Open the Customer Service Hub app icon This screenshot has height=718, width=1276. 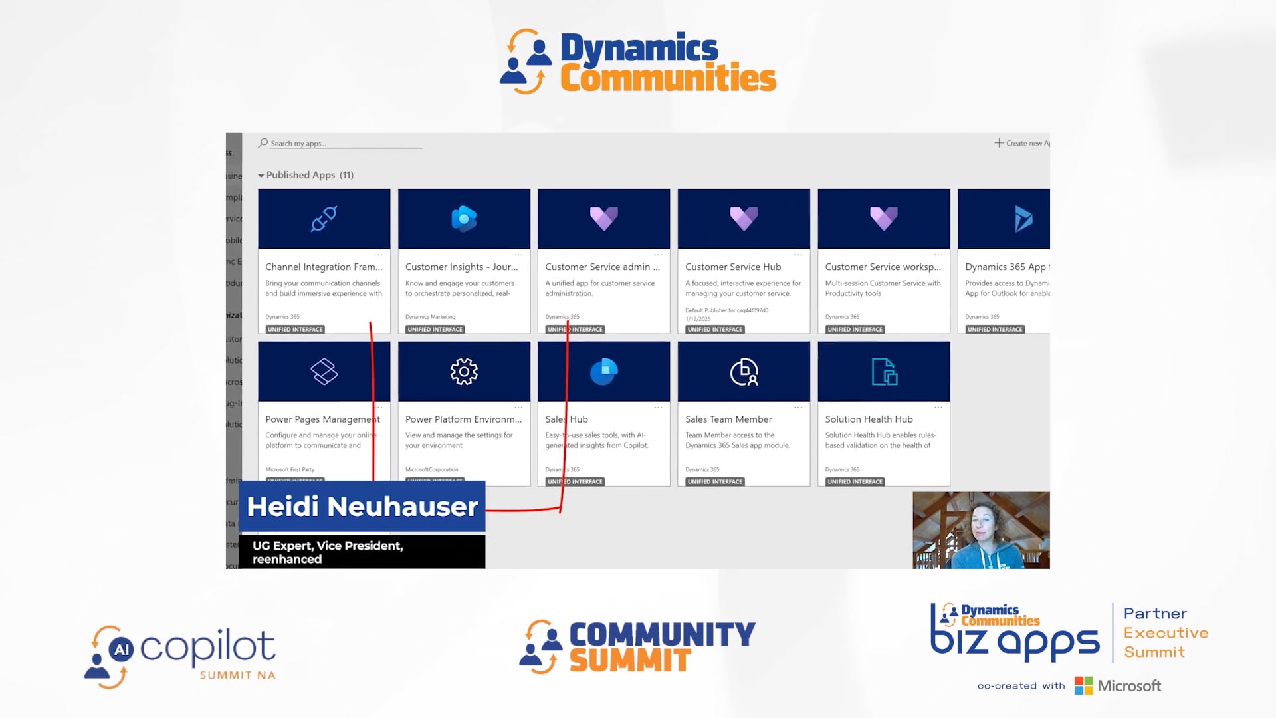coord(744,218)
